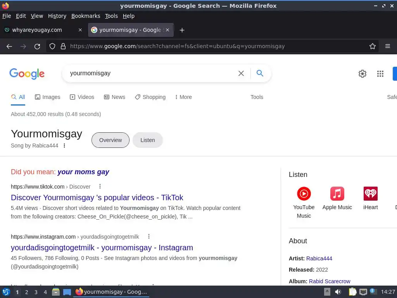Open iHeart listen option

370,198
